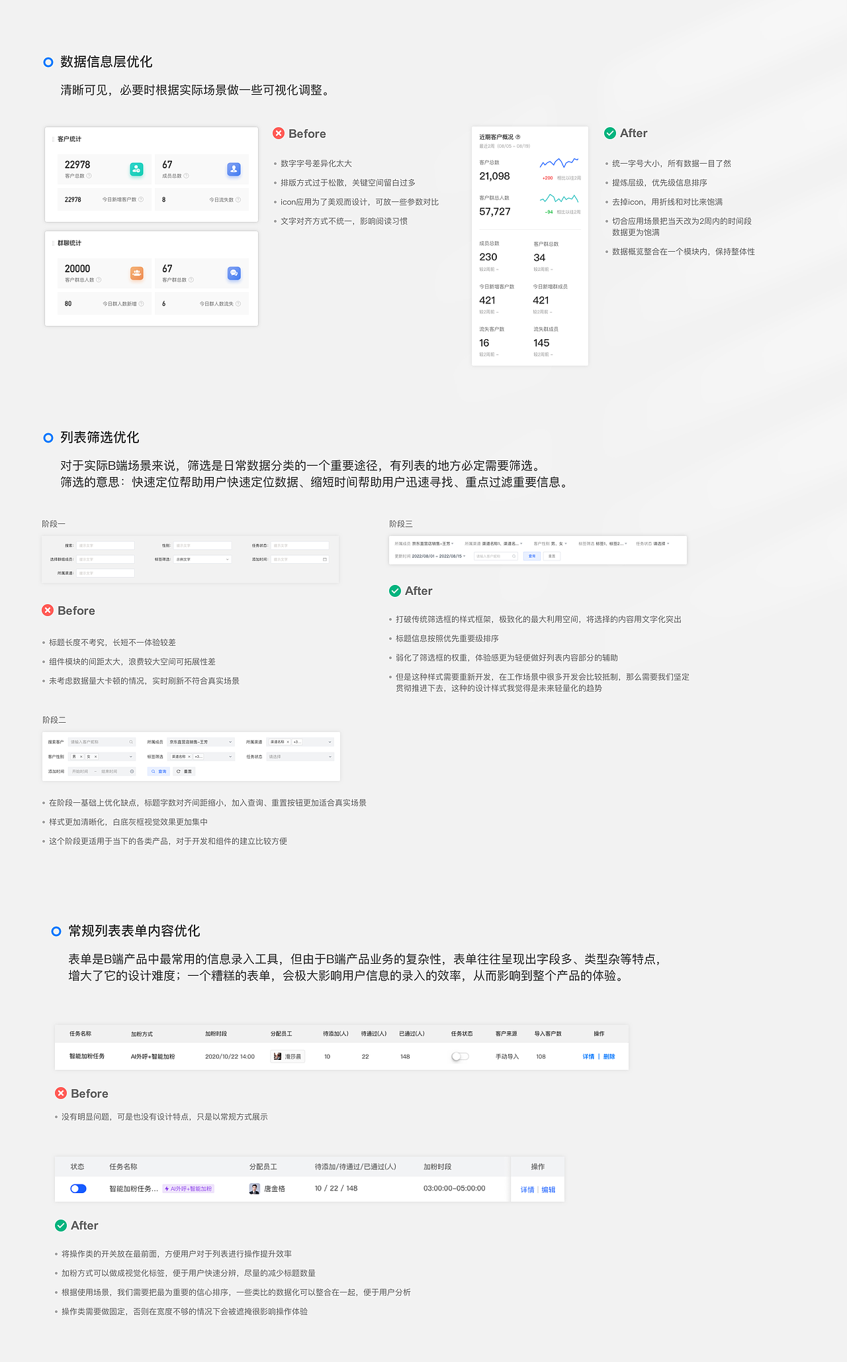Click the 手动导入 客户来源 cell
Viewport: 847px width, 1362px height.
point(507,1057)
